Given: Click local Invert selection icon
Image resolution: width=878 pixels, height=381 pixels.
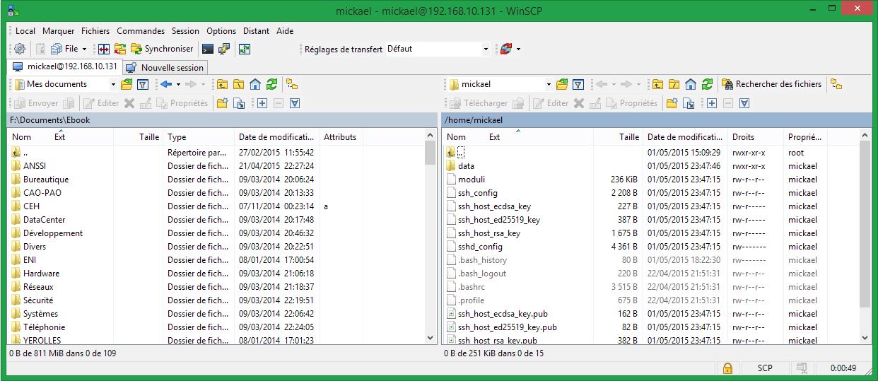Looking at the screenshot, I should click(295, 103).
